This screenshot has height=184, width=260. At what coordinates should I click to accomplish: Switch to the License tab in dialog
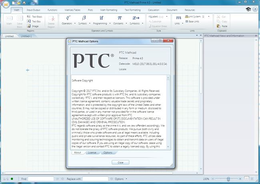(x=92, y=152)
